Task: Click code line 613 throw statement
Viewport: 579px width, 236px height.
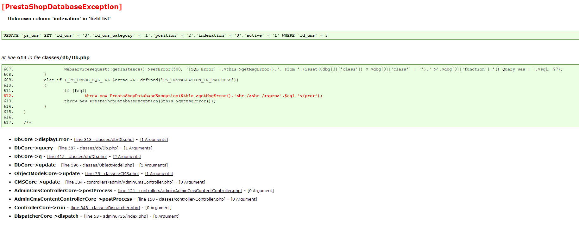Action: [x=140, y=101]
